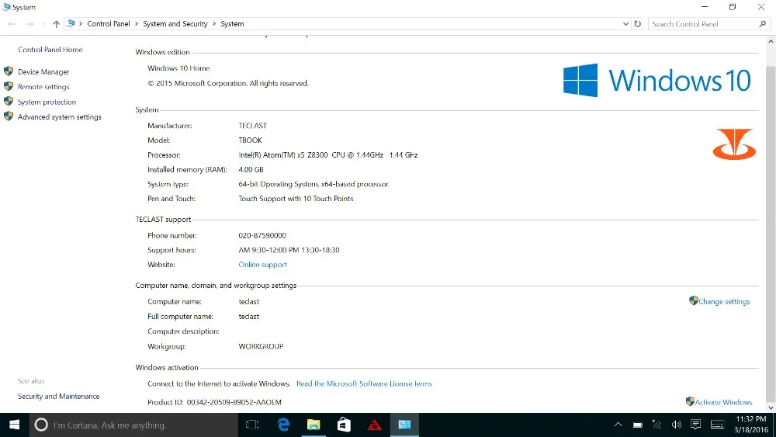Click the volume speaker icon
This screenshot has width=776, height=437.
(676, 425)
